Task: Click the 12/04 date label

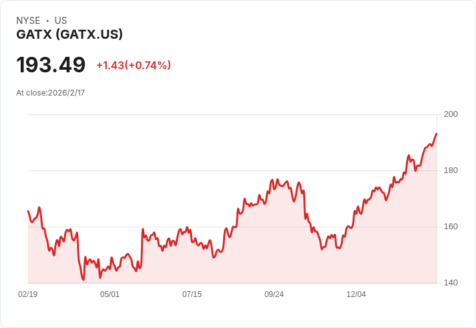Action: pos(356,294)
